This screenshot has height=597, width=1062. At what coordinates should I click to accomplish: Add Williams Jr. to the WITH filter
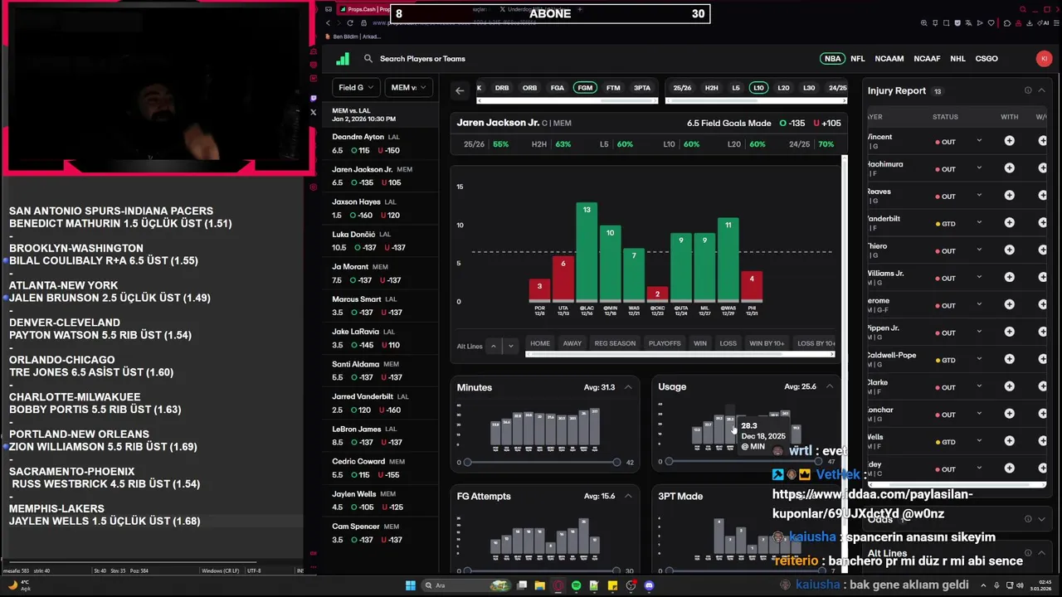(x=1009, y=278)
